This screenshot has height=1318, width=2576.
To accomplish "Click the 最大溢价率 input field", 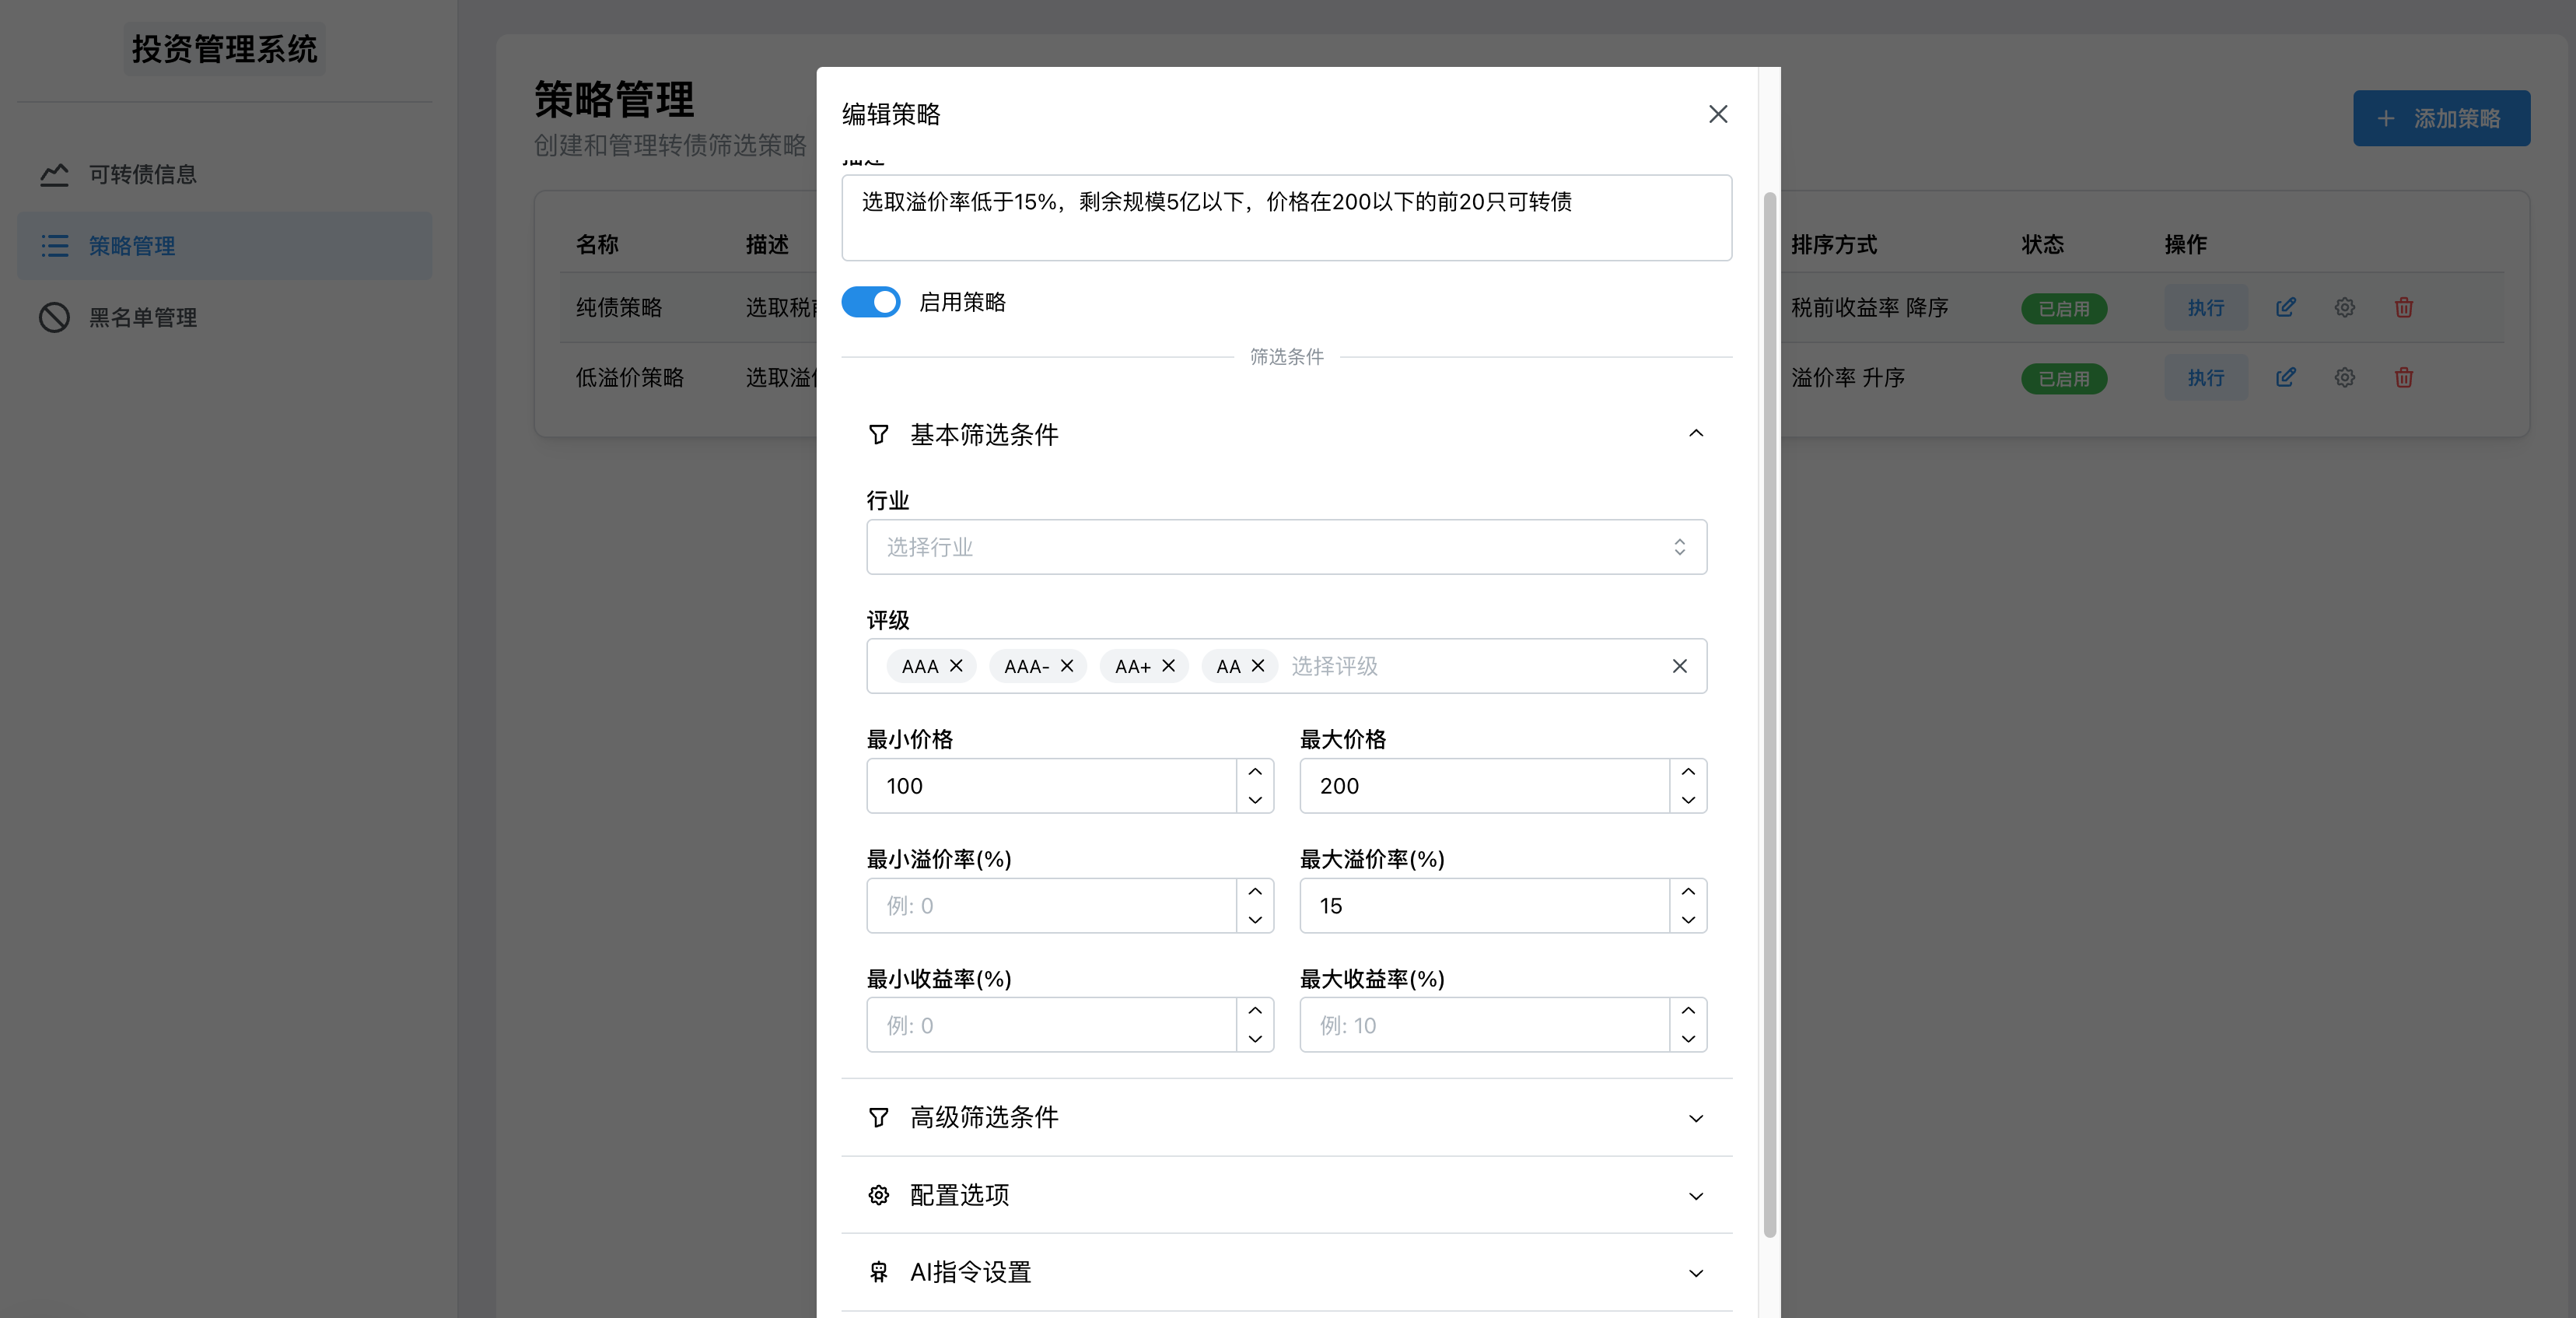I will pyautogui.click(x=1483, y=906).
